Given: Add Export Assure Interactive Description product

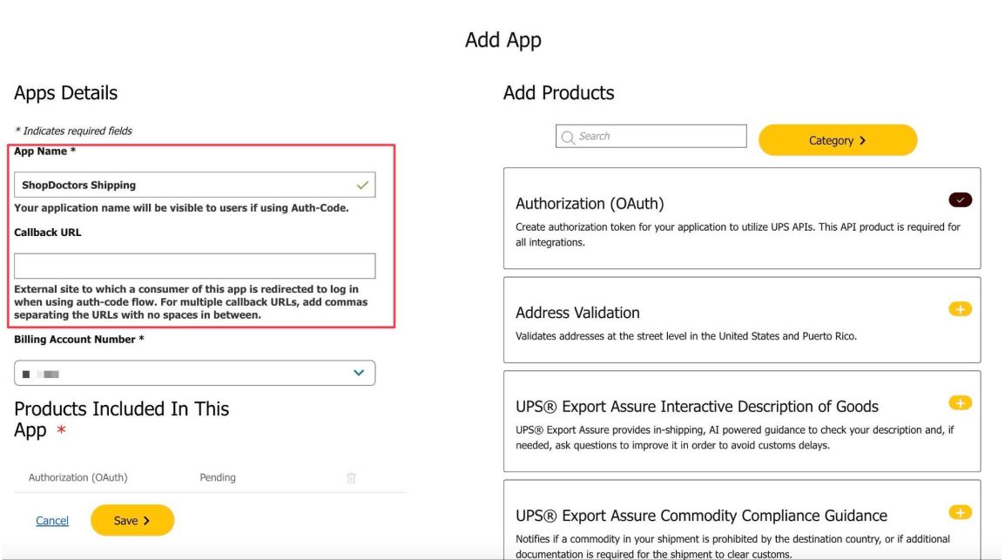Looking at the screenshot, I should coord(960,403).
